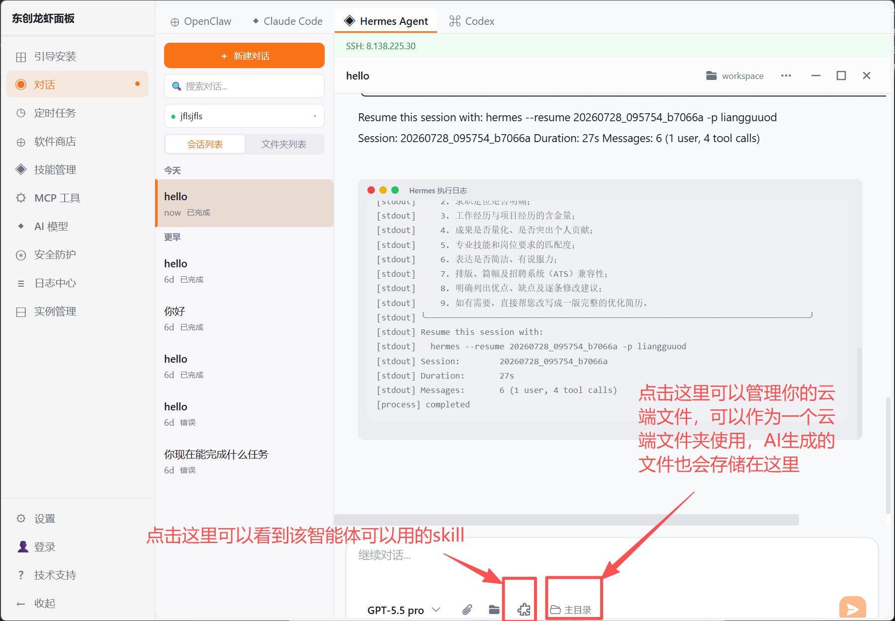Click the paperclip attach file icon
The height and width of the screenshot is (621, 895).
pos(467,610)
